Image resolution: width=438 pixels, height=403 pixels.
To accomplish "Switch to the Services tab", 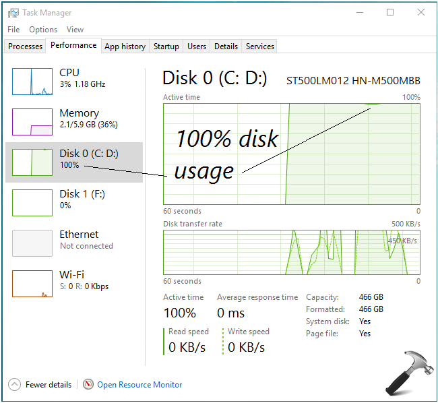I will (x=260, y=46).
